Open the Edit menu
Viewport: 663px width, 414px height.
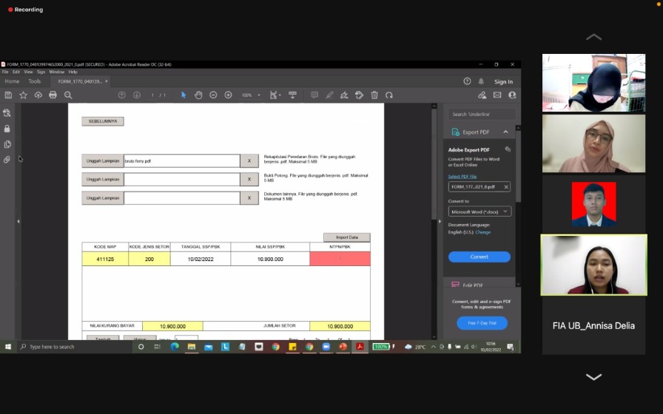tap(16, 72)
